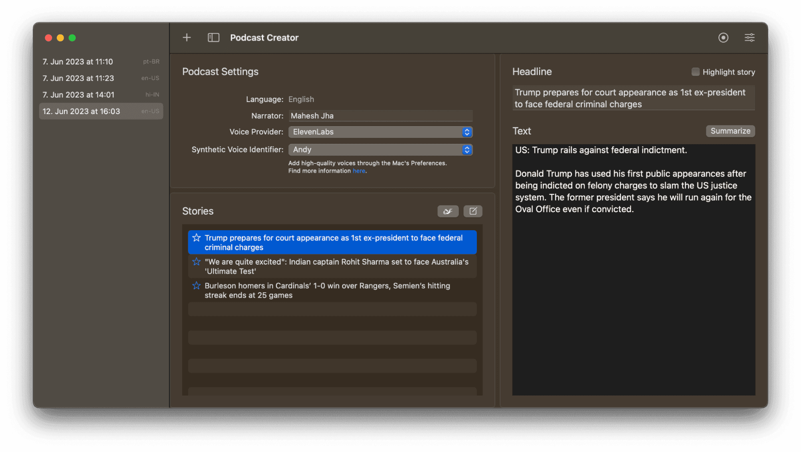Follow the 'here' information link
The height and width of the screenshot is (452, 801).
[359, 171]
